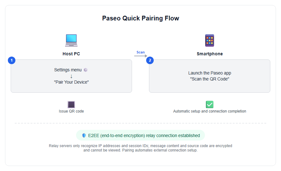This screenshot has height=171, width=281.
Task: Click the Scan arrow between devices
Action: 141,56
